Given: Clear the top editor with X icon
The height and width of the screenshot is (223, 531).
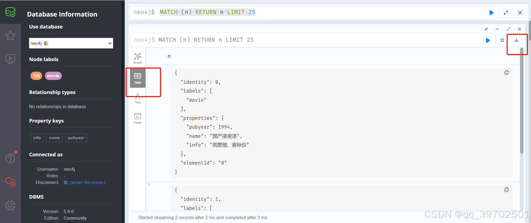Looking at the screenshot, I should coord(520,13).
